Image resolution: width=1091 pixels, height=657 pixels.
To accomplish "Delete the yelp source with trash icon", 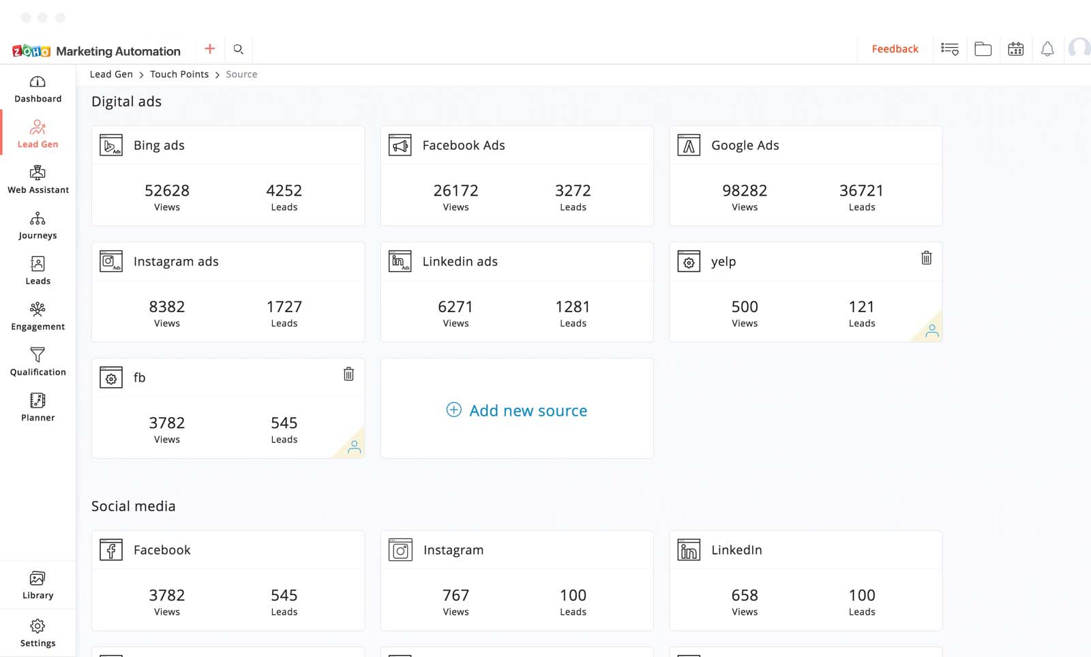I will [x=926, y=258].
